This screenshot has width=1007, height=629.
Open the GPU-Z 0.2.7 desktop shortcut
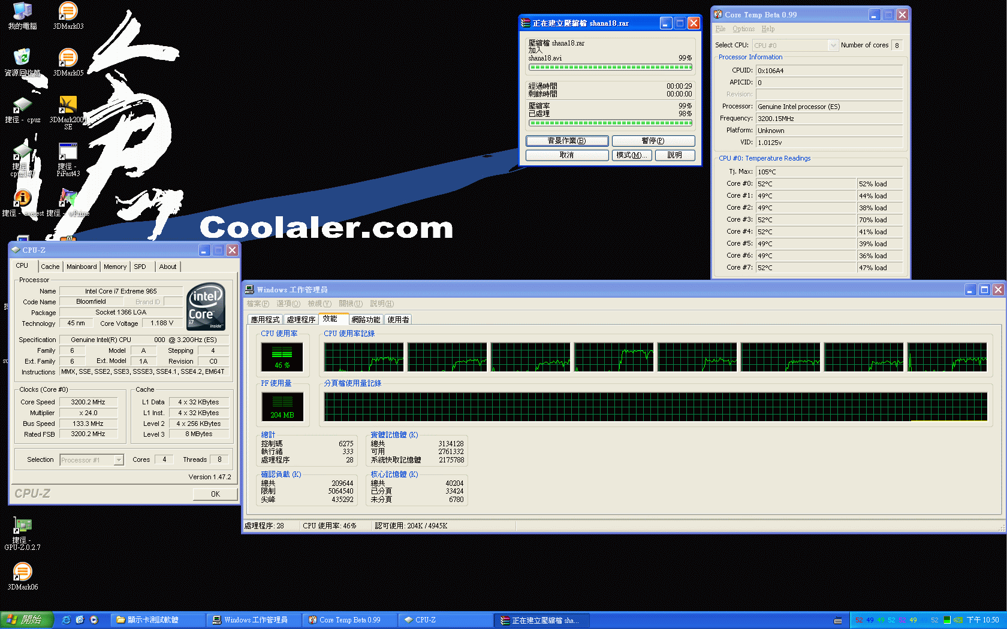tap(23, 533)
